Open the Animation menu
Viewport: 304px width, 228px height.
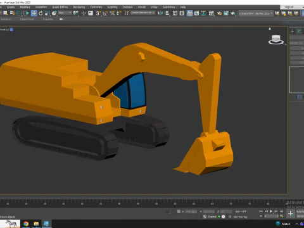(41, 7)
